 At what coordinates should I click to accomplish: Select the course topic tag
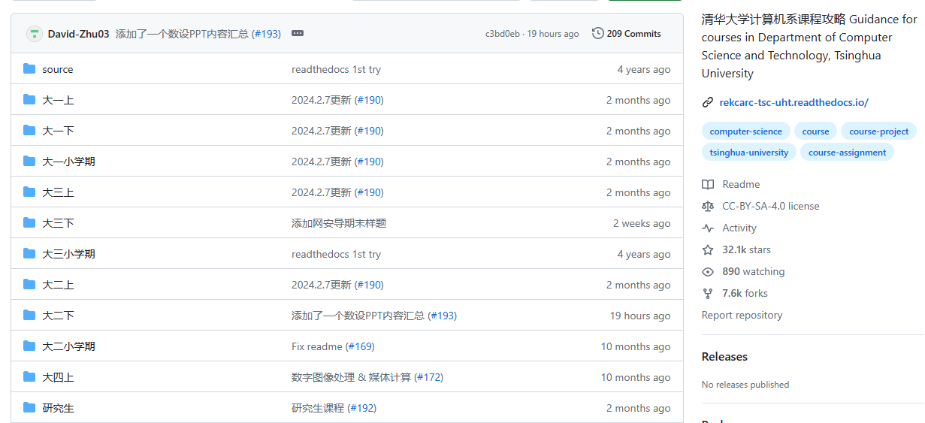pyautogui.click(x=815, y=131)
